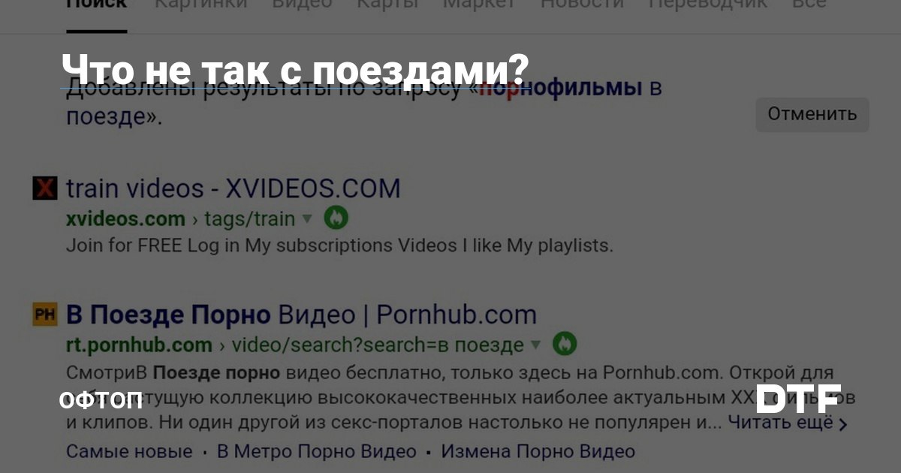Click the XVIDEOS red X favicon

point(45,188)
